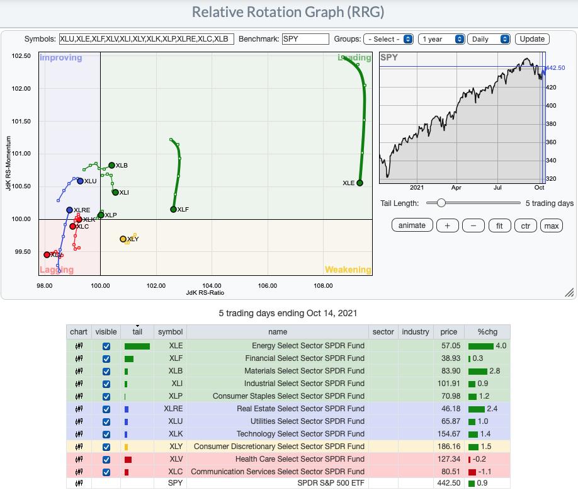This screenshot has height=490, width=578.
Task: Toggle visible checkbox for XLK
Action: pyautogui.click(x=106, y=435)
